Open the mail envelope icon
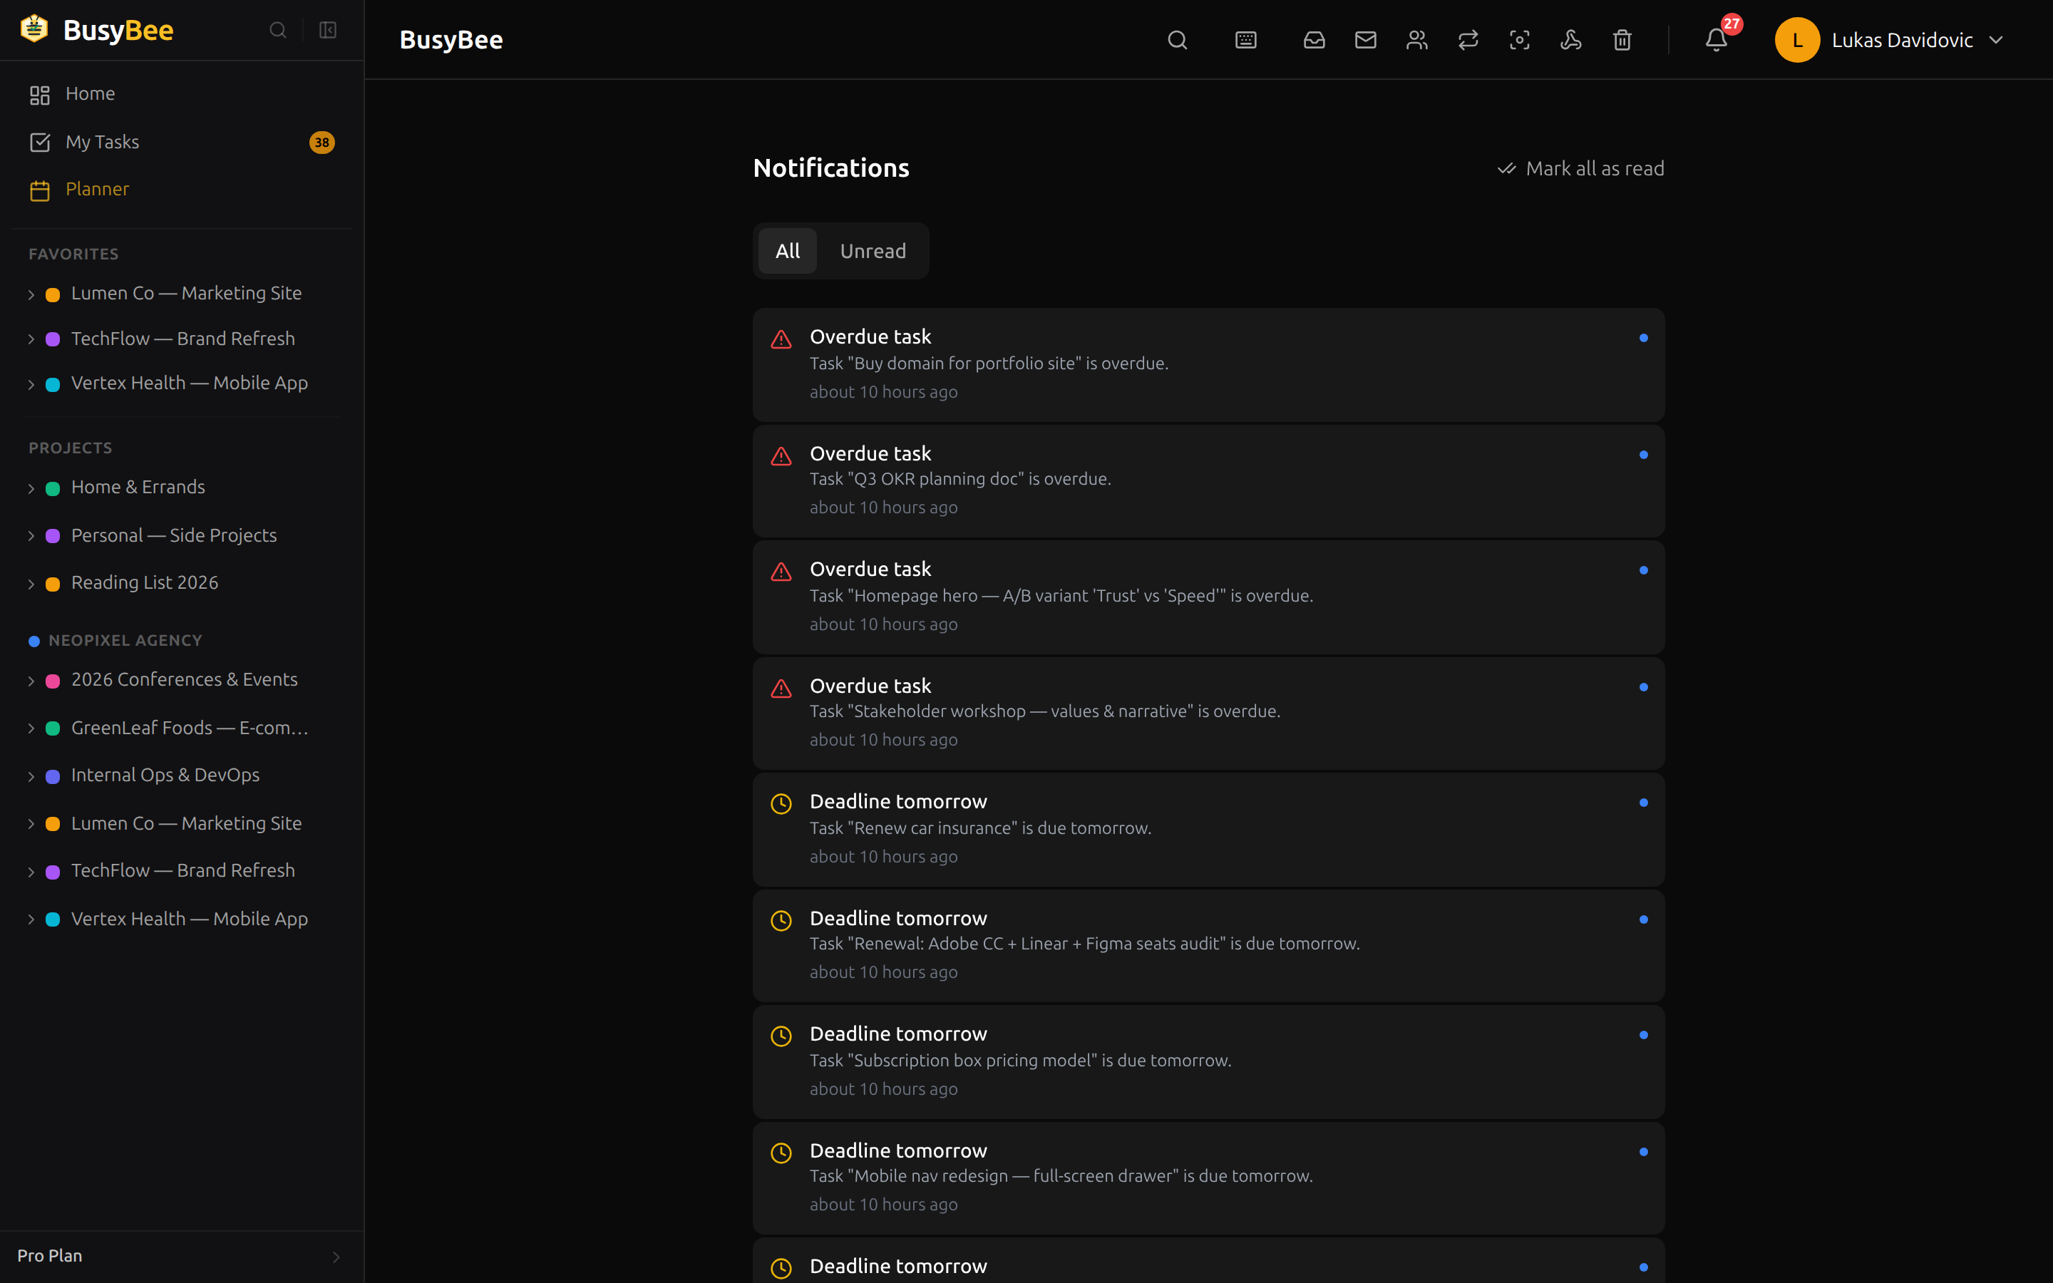The height and width of the screenshot is (1283, 2053). 1365,40
